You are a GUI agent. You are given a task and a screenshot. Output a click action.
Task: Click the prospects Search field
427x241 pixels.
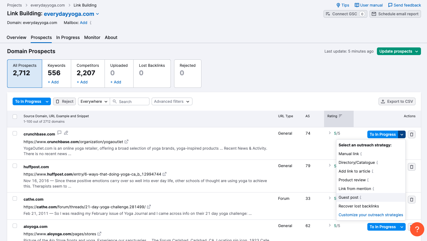coord(130,101)
